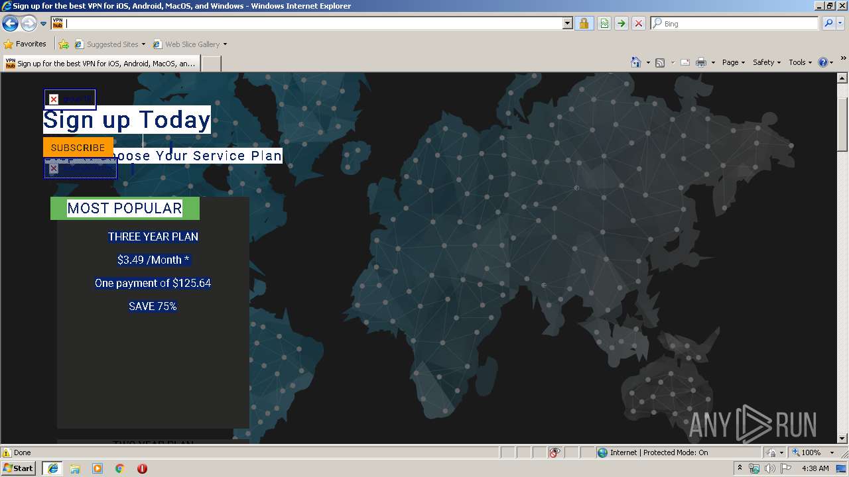
Task: Click the 4:38 AM system clock
Action: [815, 468]
